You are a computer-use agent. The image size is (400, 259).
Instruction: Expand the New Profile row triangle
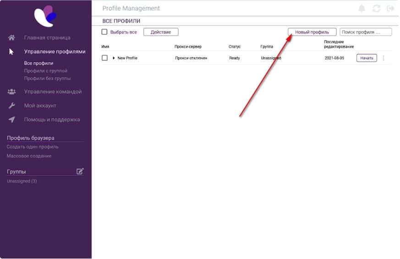(114, 58)
